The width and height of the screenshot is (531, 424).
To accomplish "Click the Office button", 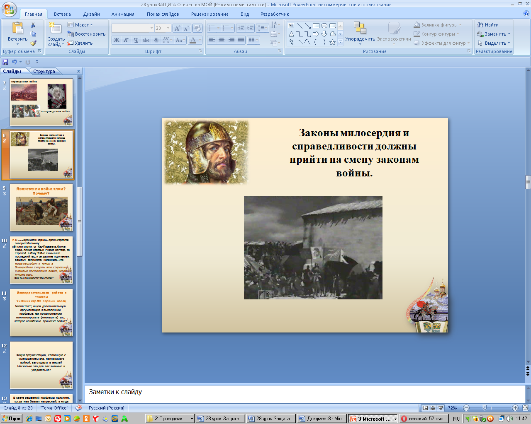I will point(9,9).
